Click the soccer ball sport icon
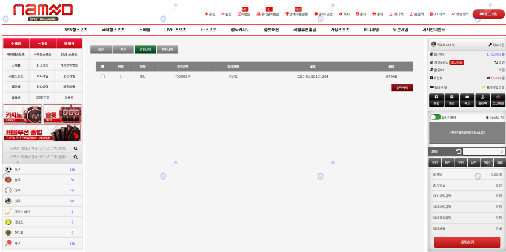The image size is (506, 252). point(8,170)
